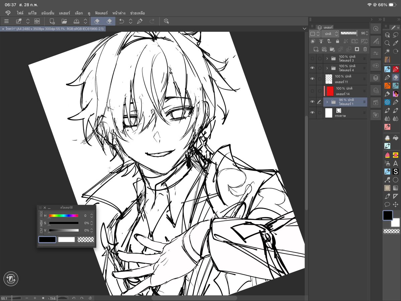The width and height of the screenshot is (401, 301).
Task: Click the Clip Studio spiral icon in command bar
Action: [x=37, y=21]
